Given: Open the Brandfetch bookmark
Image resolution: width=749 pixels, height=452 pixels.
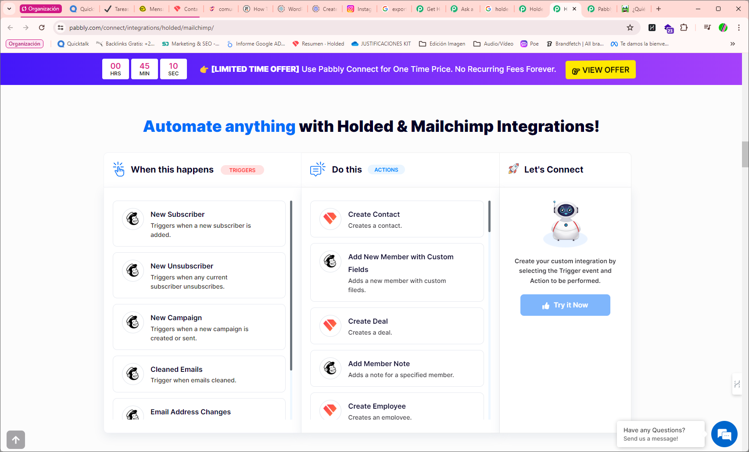Looking at the screenshot, I should [x=575, y=44].
